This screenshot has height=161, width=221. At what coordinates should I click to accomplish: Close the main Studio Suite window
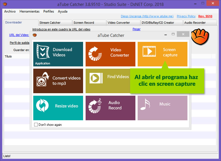213,3
